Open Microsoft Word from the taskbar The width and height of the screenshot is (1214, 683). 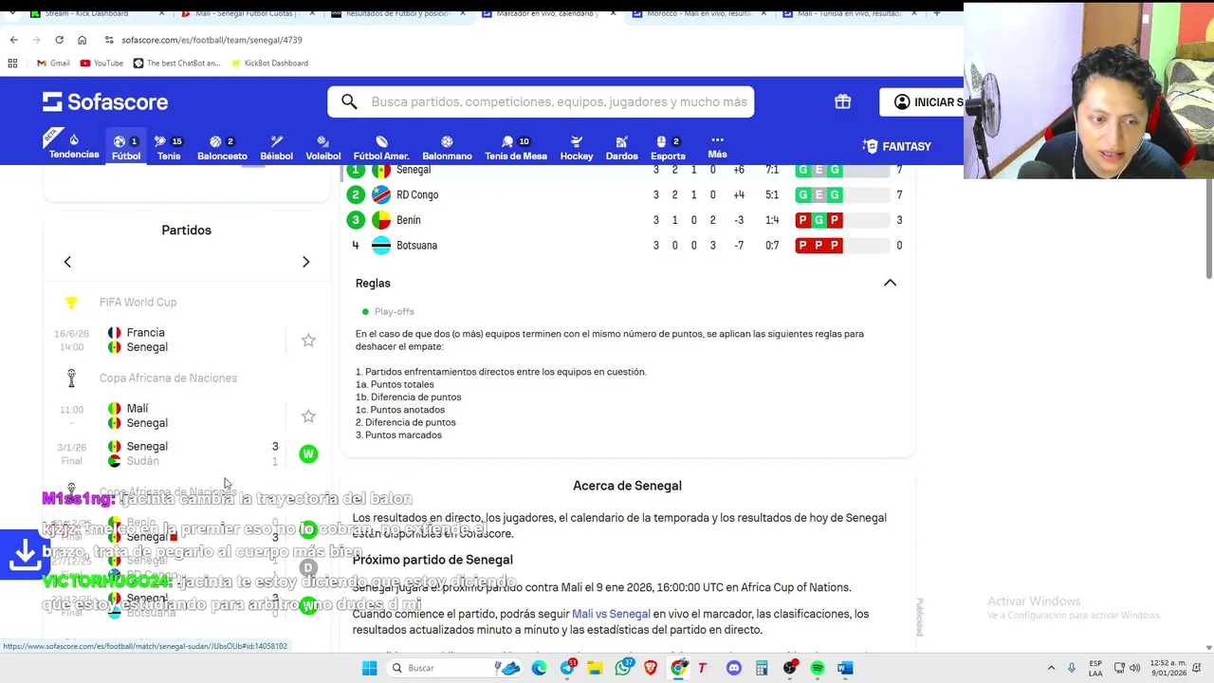(845, 668)
